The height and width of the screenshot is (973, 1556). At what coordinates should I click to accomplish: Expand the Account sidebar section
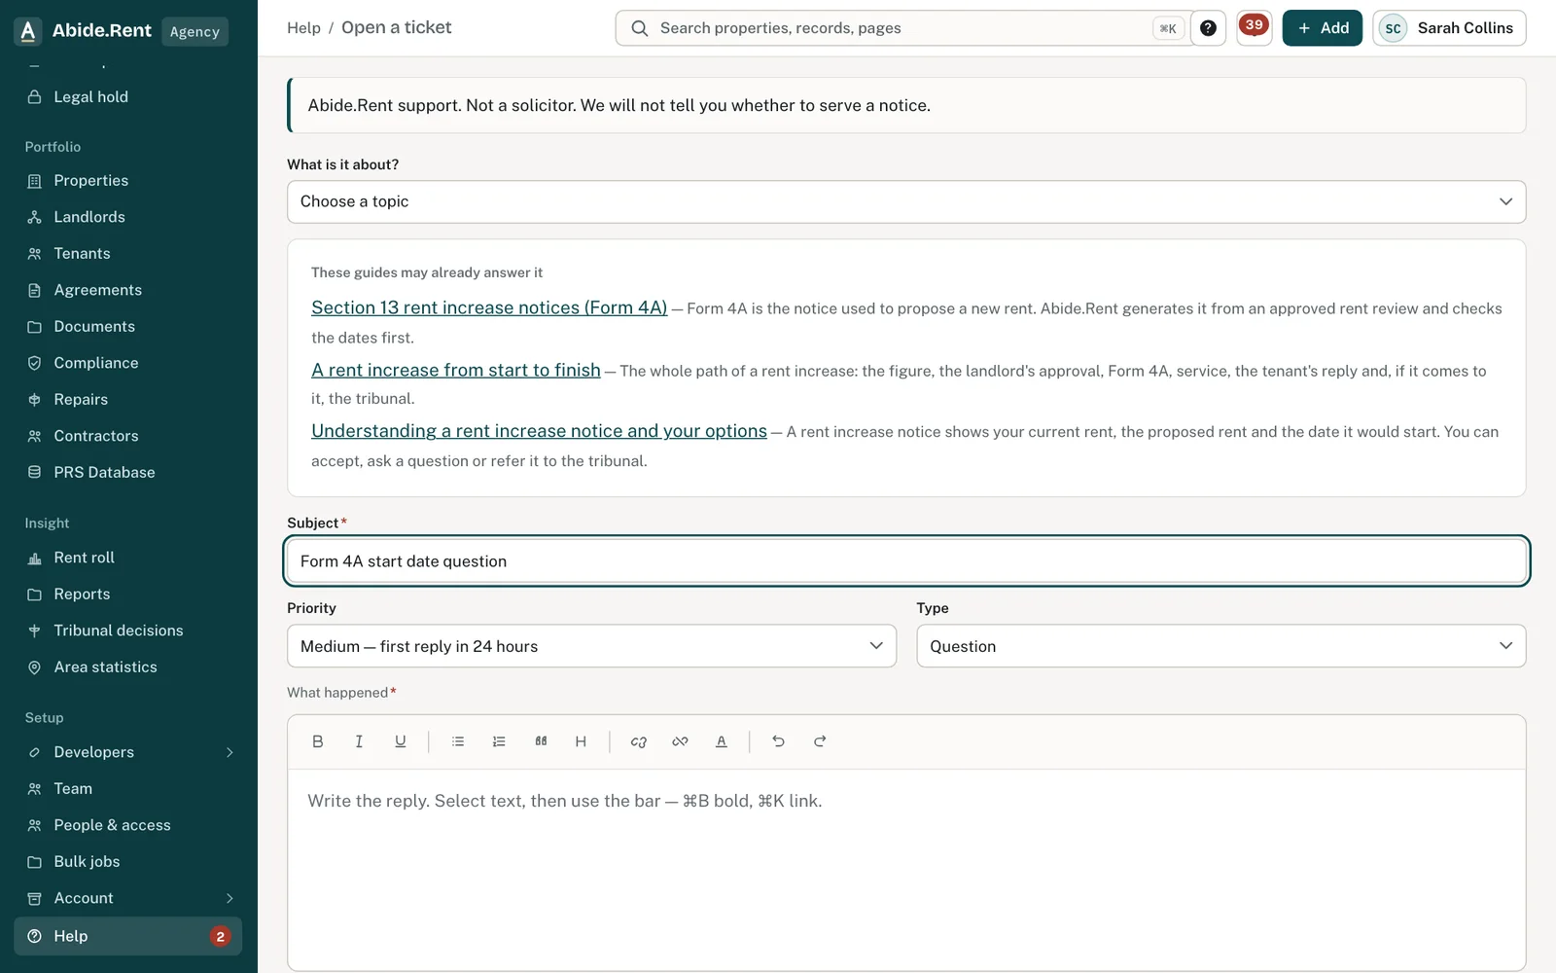tap(128, 898)
